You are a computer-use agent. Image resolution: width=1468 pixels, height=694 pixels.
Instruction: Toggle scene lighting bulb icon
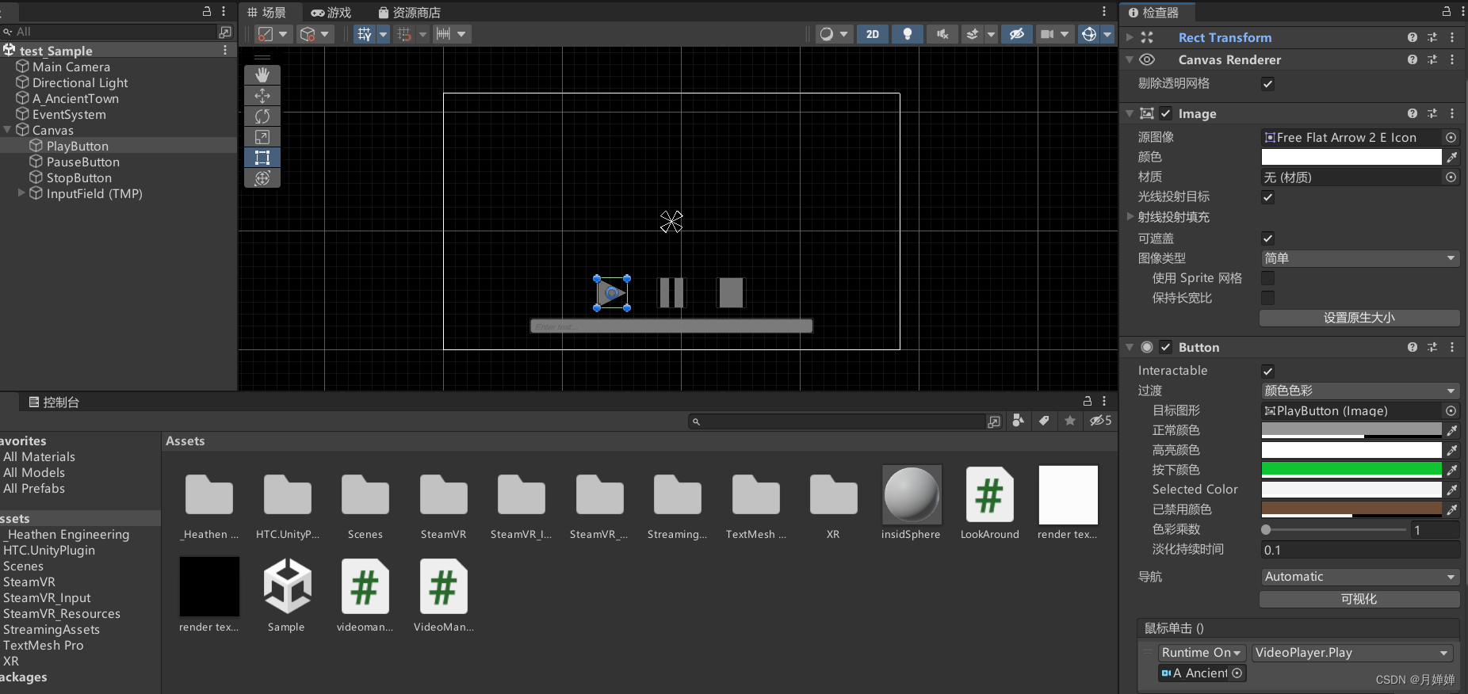pyautogui.click(x=908, y=34)
